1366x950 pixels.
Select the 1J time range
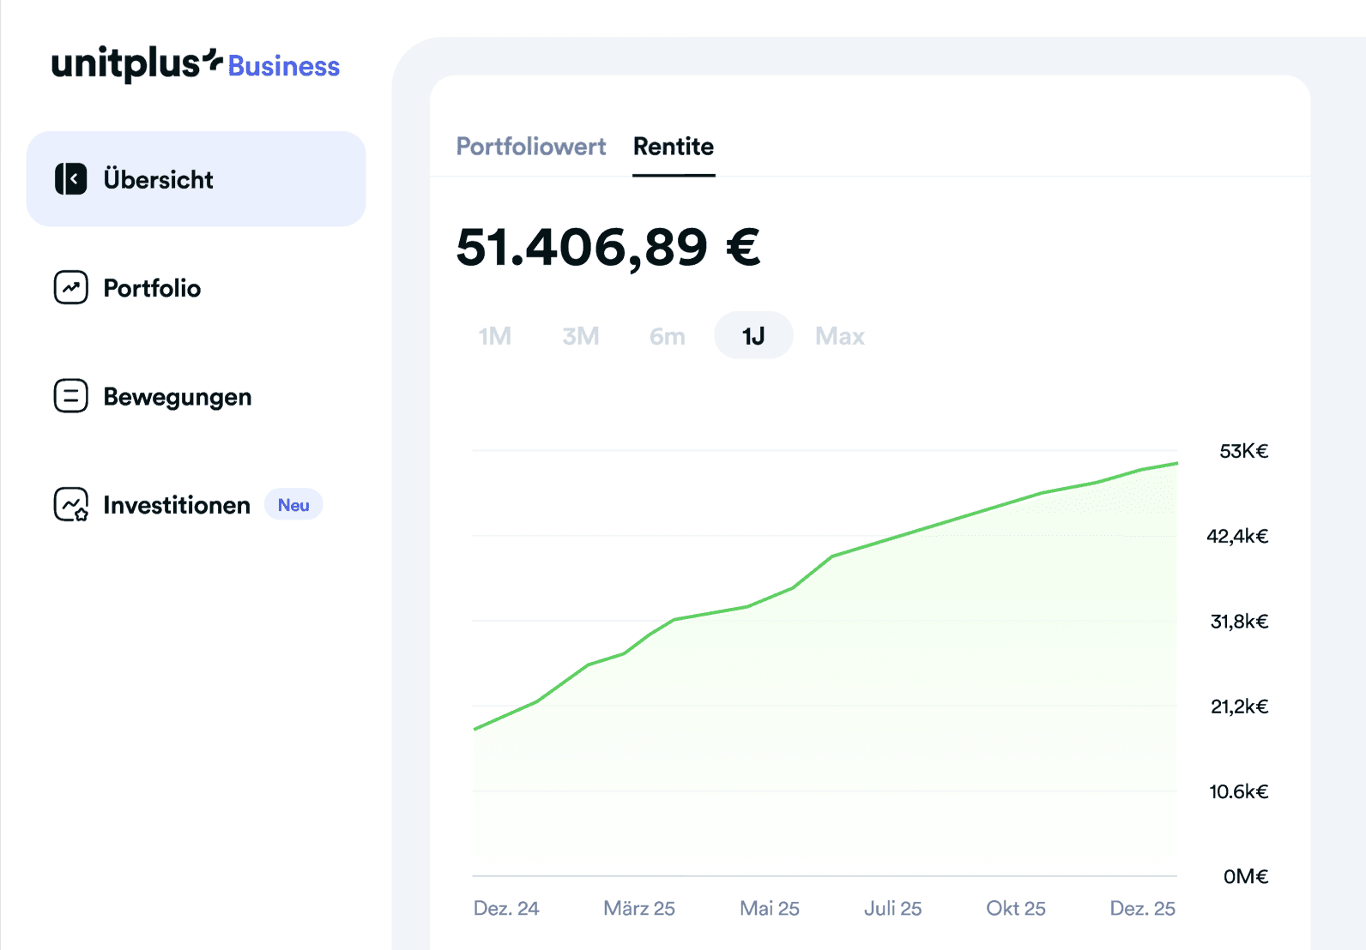pos(753,335)
